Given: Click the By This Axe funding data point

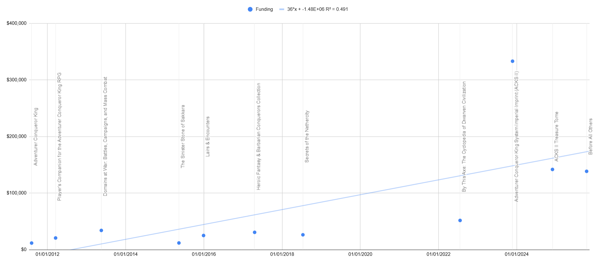Looking at the screenshot, I should [460, 221].
